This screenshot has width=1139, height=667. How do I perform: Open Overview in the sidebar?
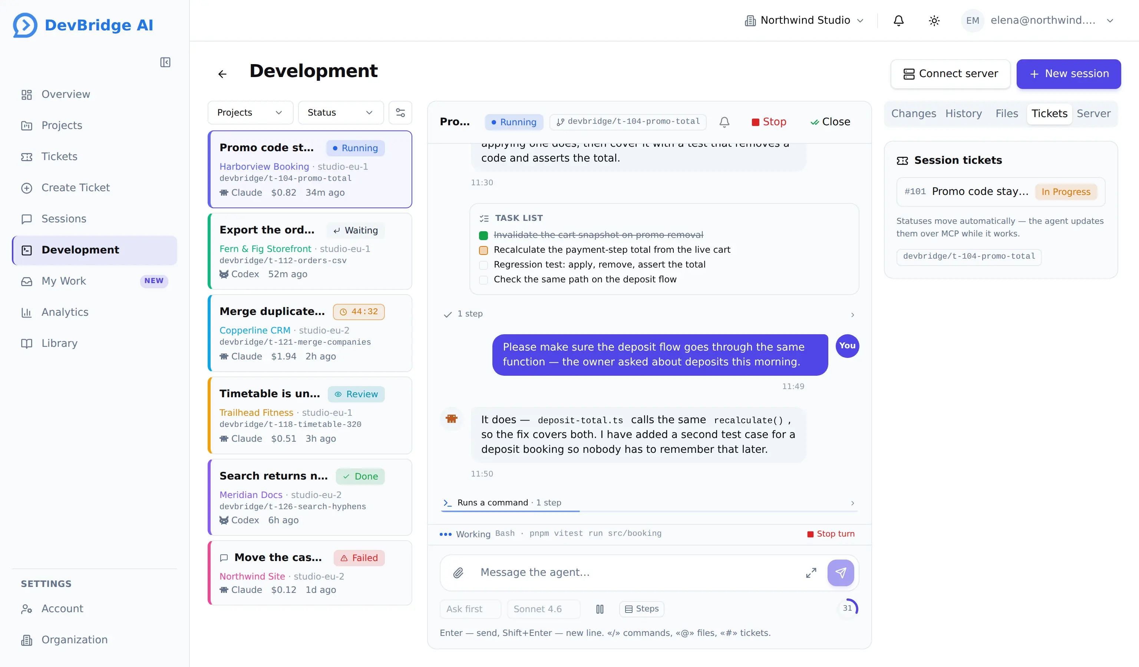point(95,94)
